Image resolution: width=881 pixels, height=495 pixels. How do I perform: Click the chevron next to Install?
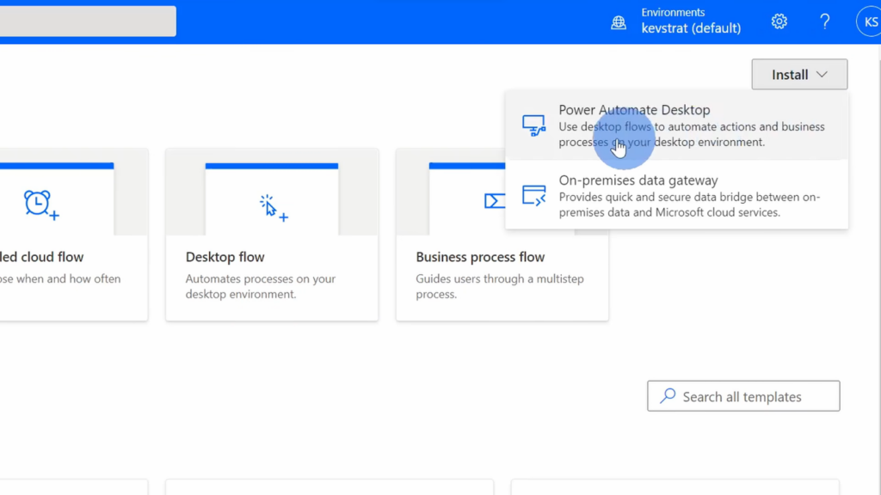tap(822, 75)
